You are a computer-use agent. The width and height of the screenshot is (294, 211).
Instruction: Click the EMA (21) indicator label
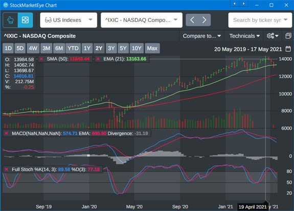tap(114, 59)
